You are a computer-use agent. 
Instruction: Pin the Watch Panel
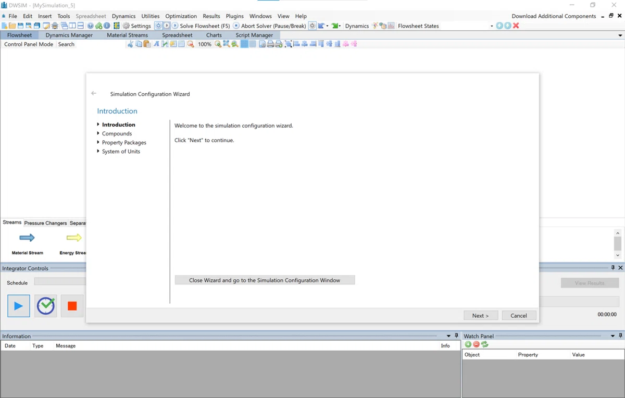pos(620,336)
